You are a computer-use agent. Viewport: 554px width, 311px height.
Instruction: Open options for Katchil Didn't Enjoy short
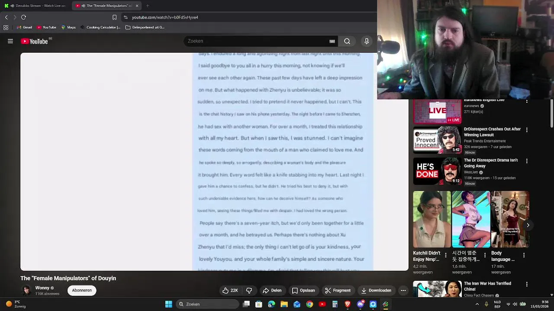pyautogui.click(x=446, y=255)
